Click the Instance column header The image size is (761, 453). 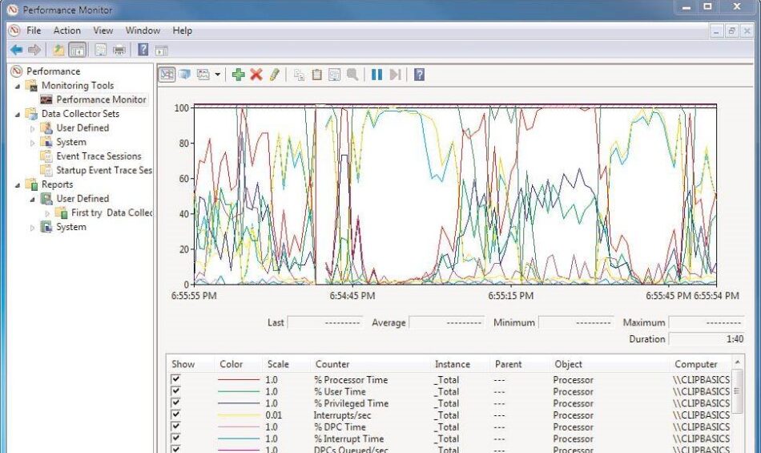pos(453,364)
